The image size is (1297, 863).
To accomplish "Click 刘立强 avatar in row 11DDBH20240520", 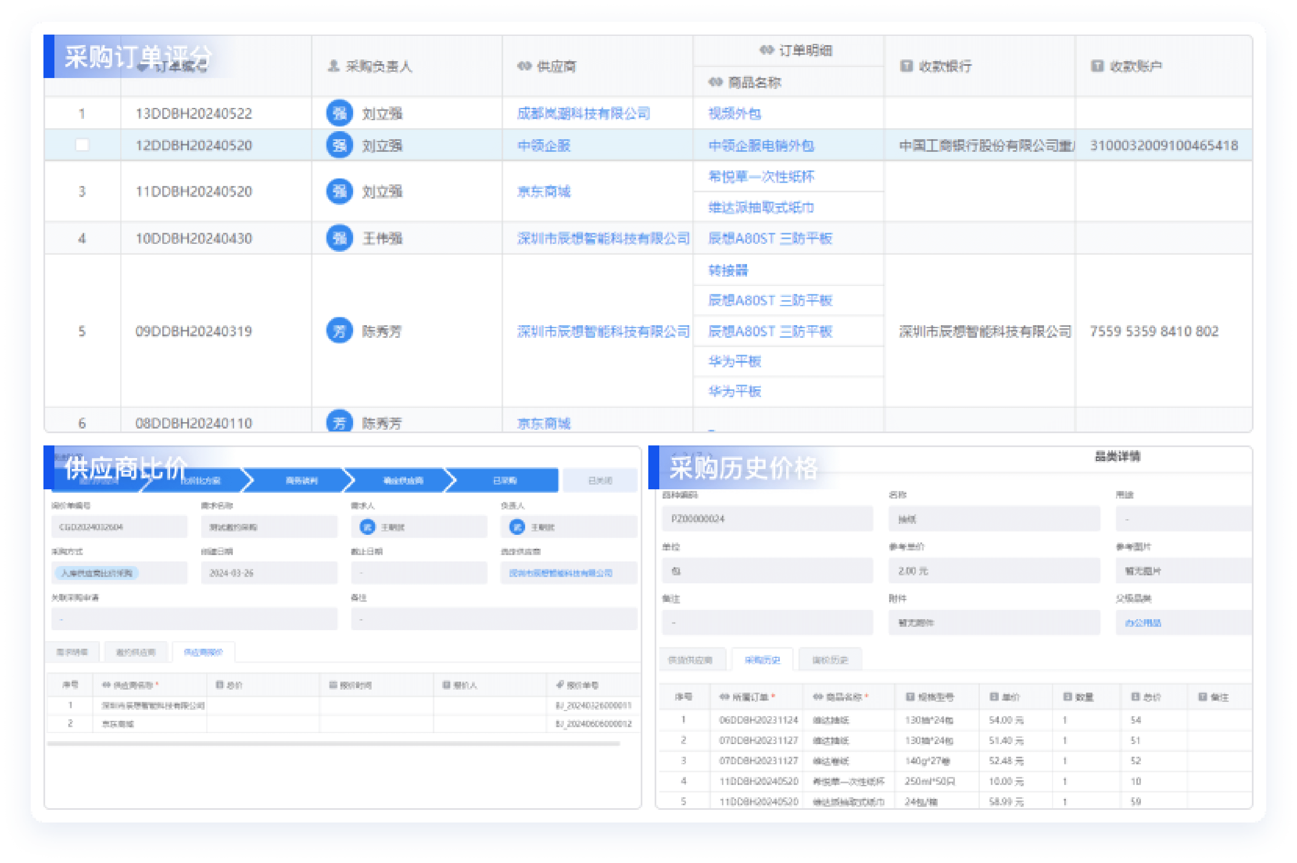I will 340,191.
